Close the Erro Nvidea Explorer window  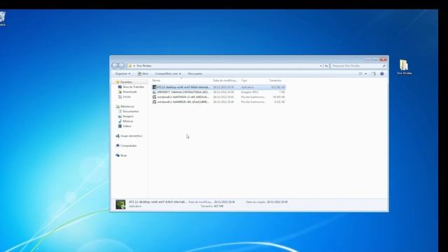coord(383,59)
